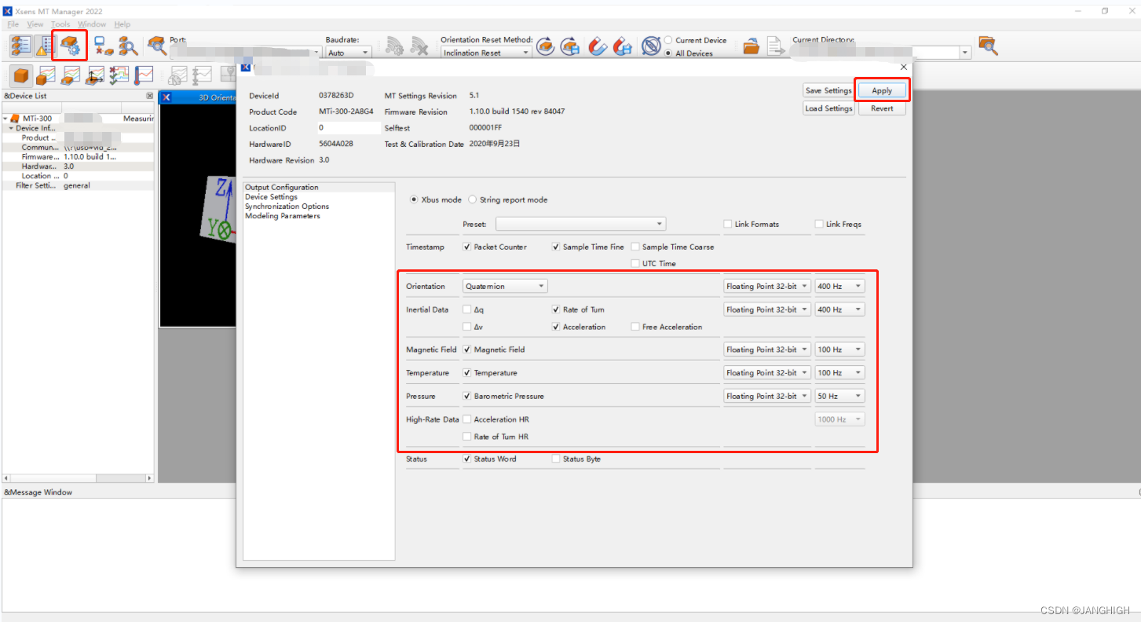
Task: Open the View menu
Action: pos(35,24)
